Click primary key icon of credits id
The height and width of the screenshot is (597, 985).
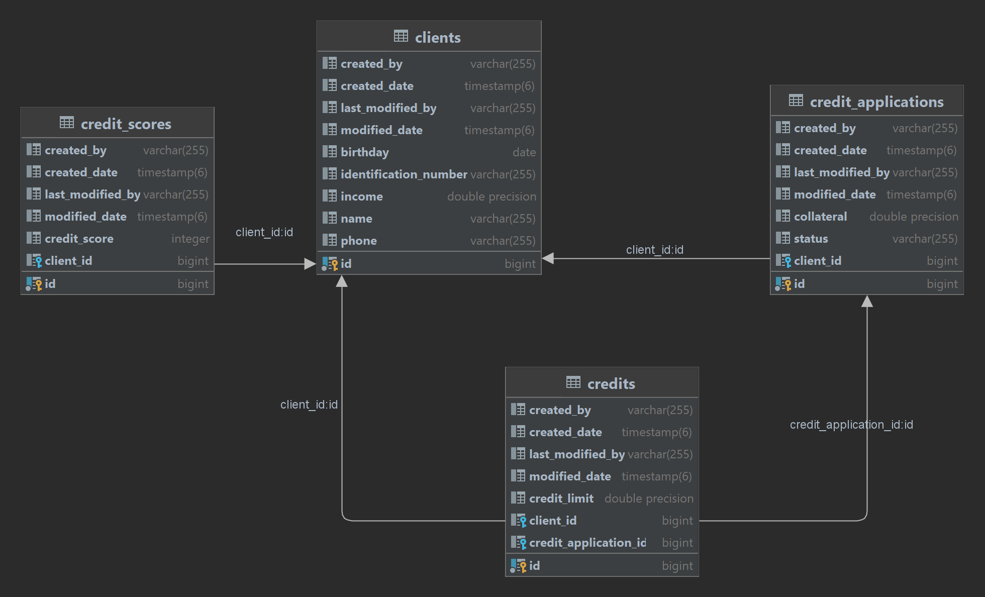(518, 566)
